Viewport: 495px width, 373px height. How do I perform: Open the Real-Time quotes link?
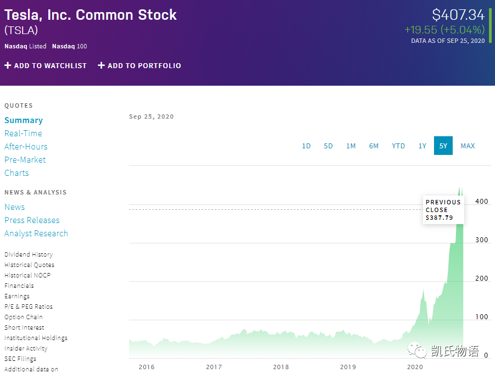(23, 133)
